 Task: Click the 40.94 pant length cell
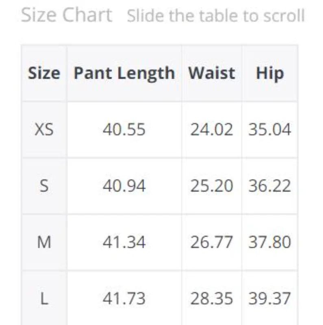point(124,186)
